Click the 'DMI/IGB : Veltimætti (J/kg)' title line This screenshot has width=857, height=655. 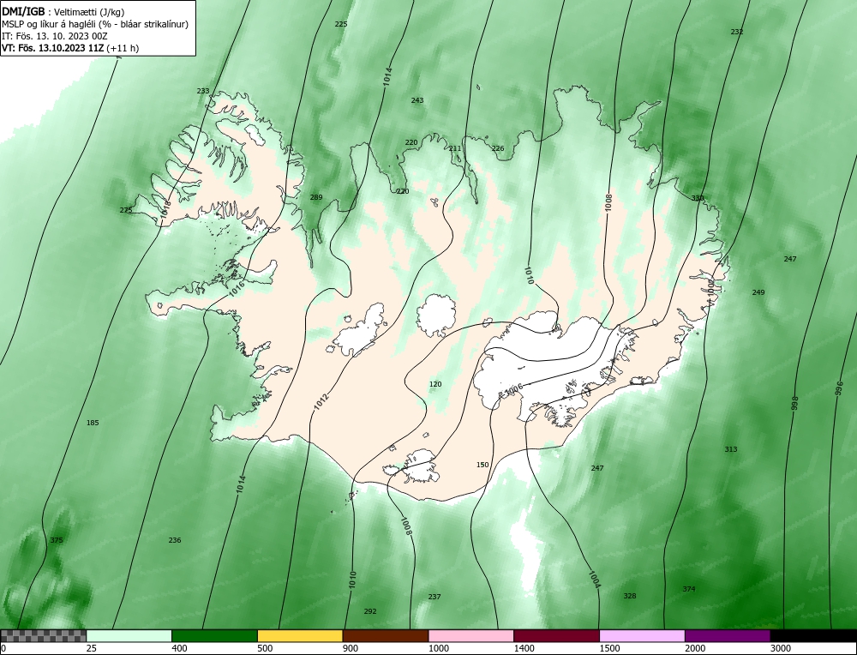point(63,12)
